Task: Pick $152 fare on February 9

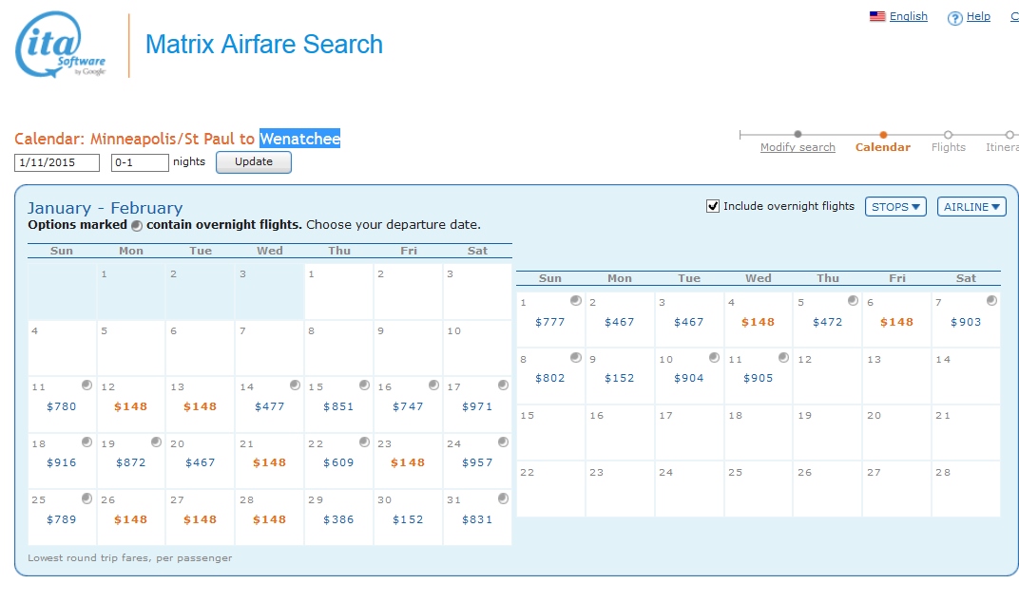Action: (x=619, y=378)
